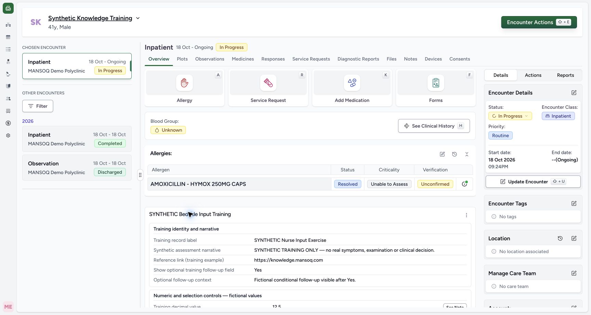Select the Actions tab in right panel
The image size is (591, 315).
pos(533,75)
